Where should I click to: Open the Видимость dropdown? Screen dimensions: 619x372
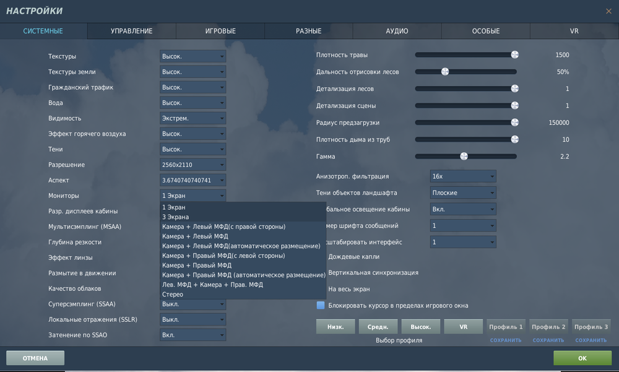[193, 118]
